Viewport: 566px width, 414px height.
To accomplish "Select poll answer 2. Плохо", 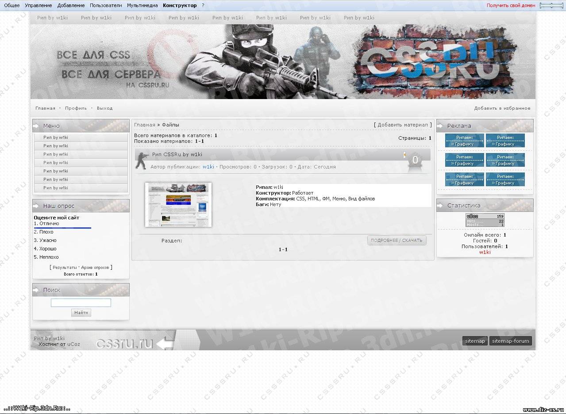I will pyautogui.click(x=43, y=232).
